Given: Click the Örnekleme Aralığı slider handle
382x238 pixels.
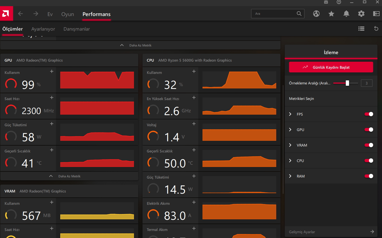Looking at the screenshot, I should tap(347, 83).
